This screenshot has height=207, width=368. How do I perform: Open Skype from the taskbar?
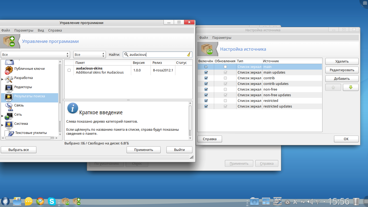pos(52,201)
